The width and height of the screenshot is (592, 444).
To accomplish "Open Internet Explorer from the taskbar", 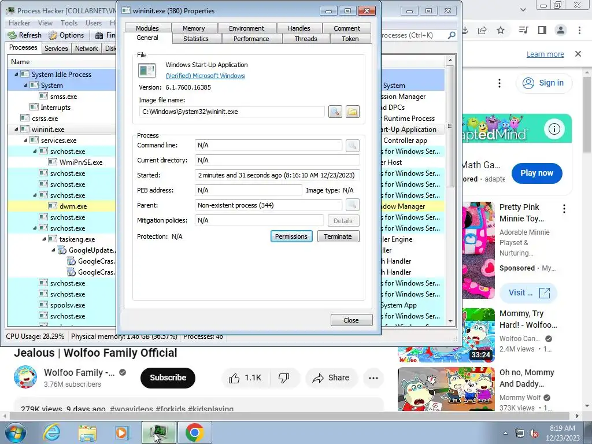I will [x=51, y=432].
